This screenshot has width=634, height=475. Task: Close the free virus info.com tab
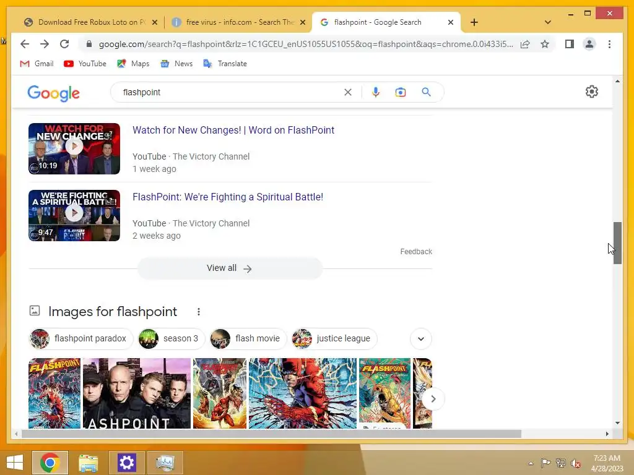click(302, 22)
